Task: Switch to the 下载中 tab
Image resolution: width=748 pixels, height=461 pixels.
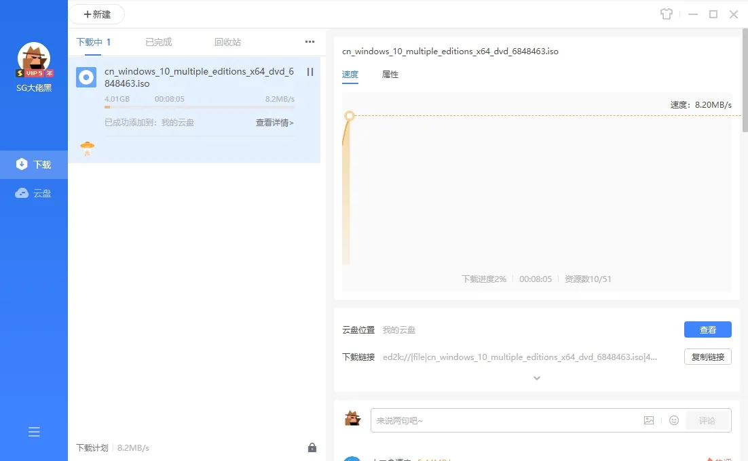Action: pyautogui.click(x=94, y=42)
